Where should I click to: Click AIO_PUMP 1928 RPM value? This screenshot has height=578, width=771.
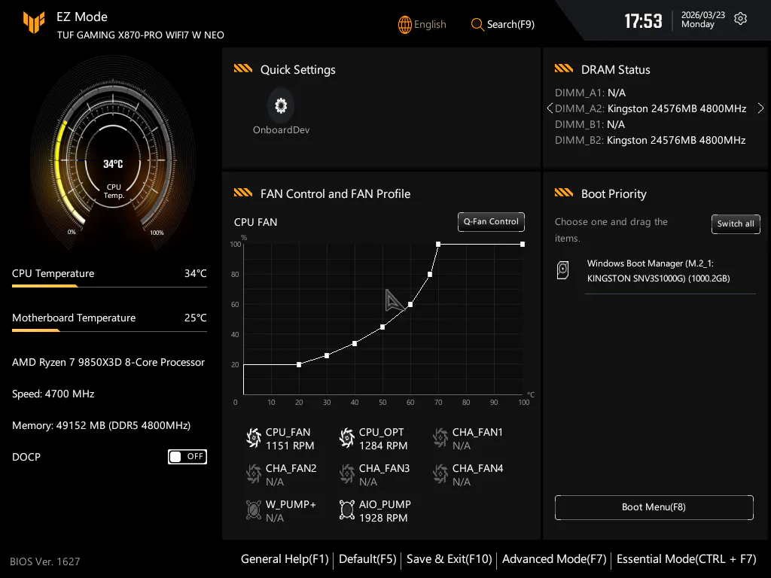383,518
